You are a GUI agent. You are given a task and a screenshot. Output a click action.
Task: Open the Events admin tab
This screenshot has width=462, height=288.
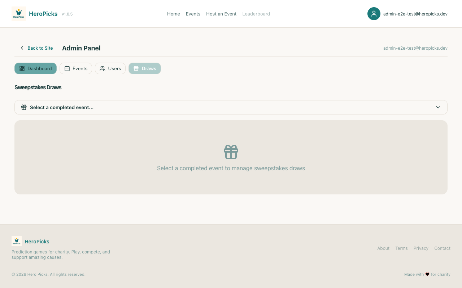[x=76, y=68]
